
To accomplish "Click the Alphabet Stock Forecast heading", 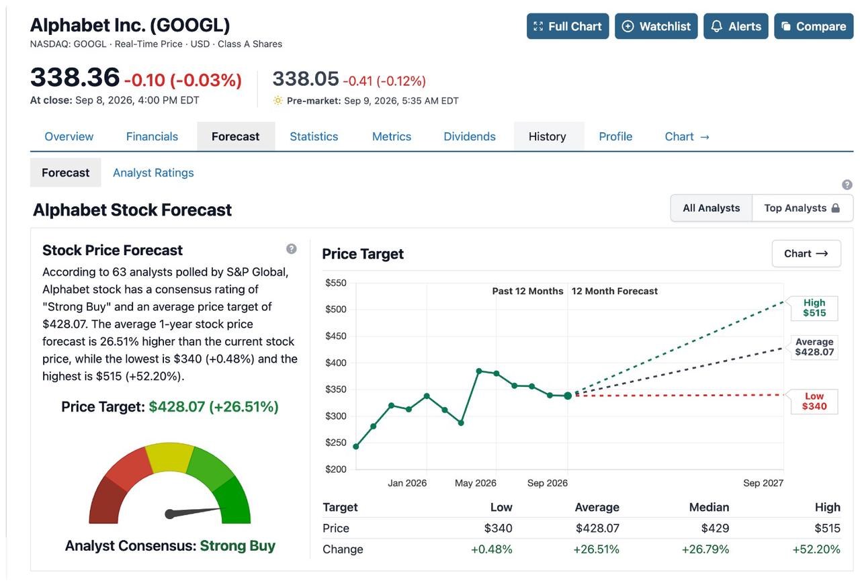I will pyautogui.click(x=132, y=210).
